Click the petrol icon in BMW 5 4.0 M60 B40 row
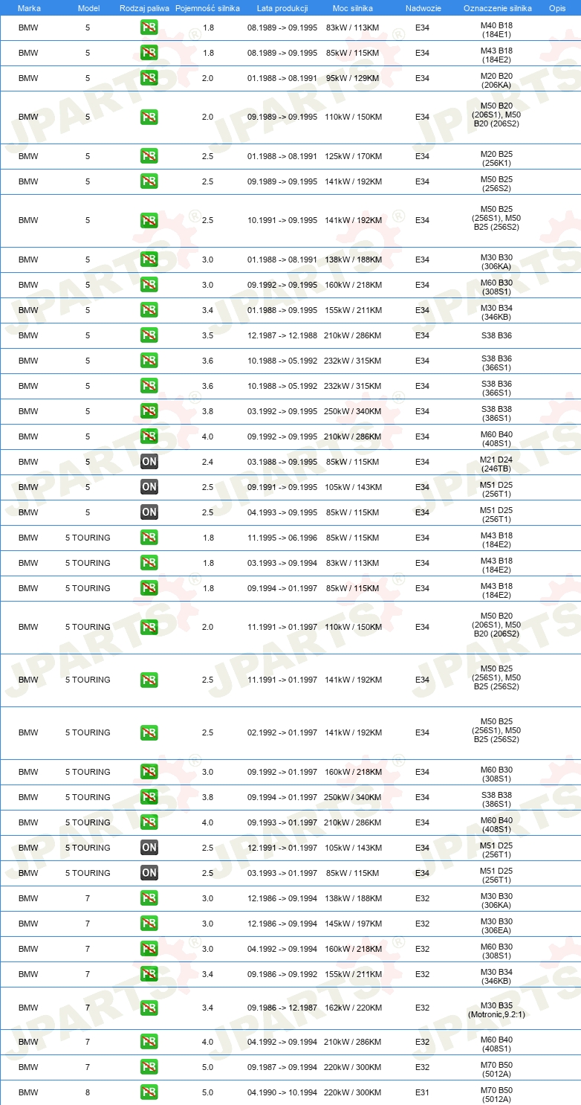 pos(149,436)
